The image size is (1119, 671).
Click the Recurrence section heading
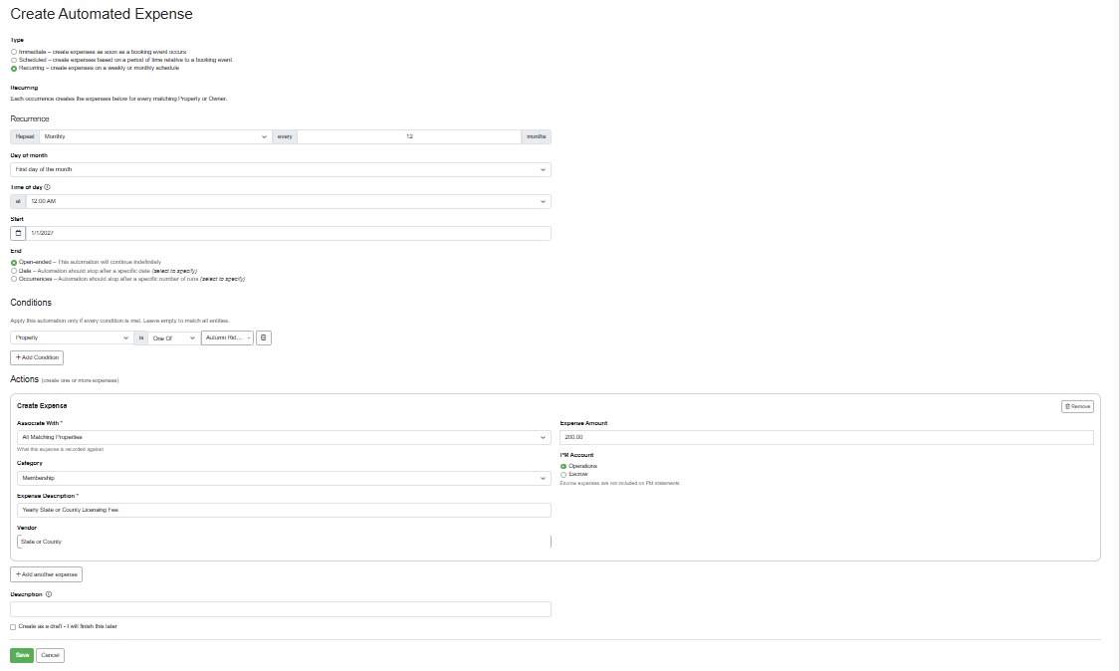coord(30,119)
